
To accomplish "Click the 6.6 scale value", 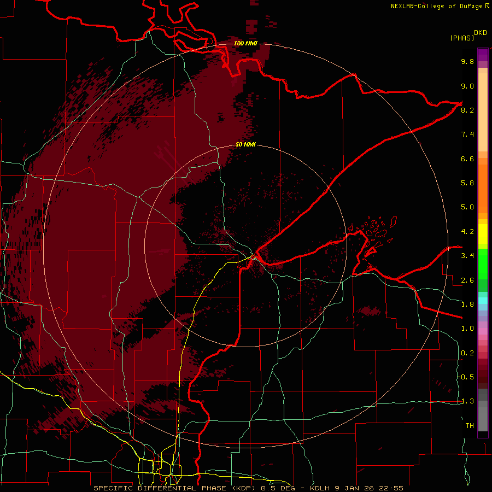I will tap(467, 159).
